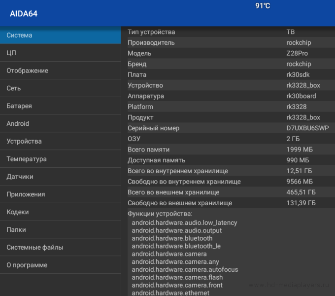335x296 pixels.
Task: Open Системные файлы section
Action: (60, 248)
